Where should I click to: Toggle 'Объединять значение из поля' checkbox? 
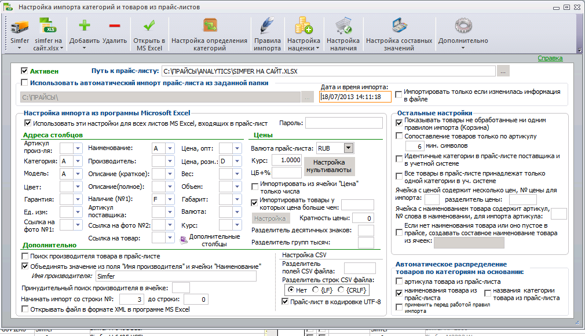tap(25, 266)
